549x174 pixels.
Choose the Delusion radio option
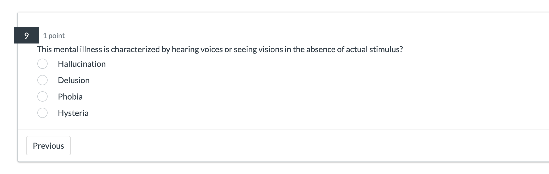point(42,80)
